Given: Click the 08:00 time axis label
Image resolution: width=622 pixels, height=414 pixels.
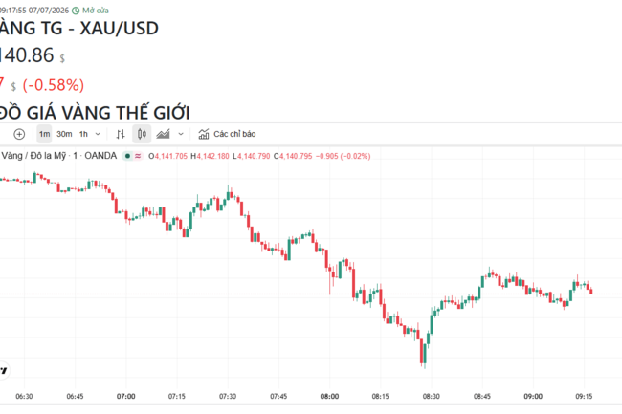Looking at the screenshot, I should [329, 396].
